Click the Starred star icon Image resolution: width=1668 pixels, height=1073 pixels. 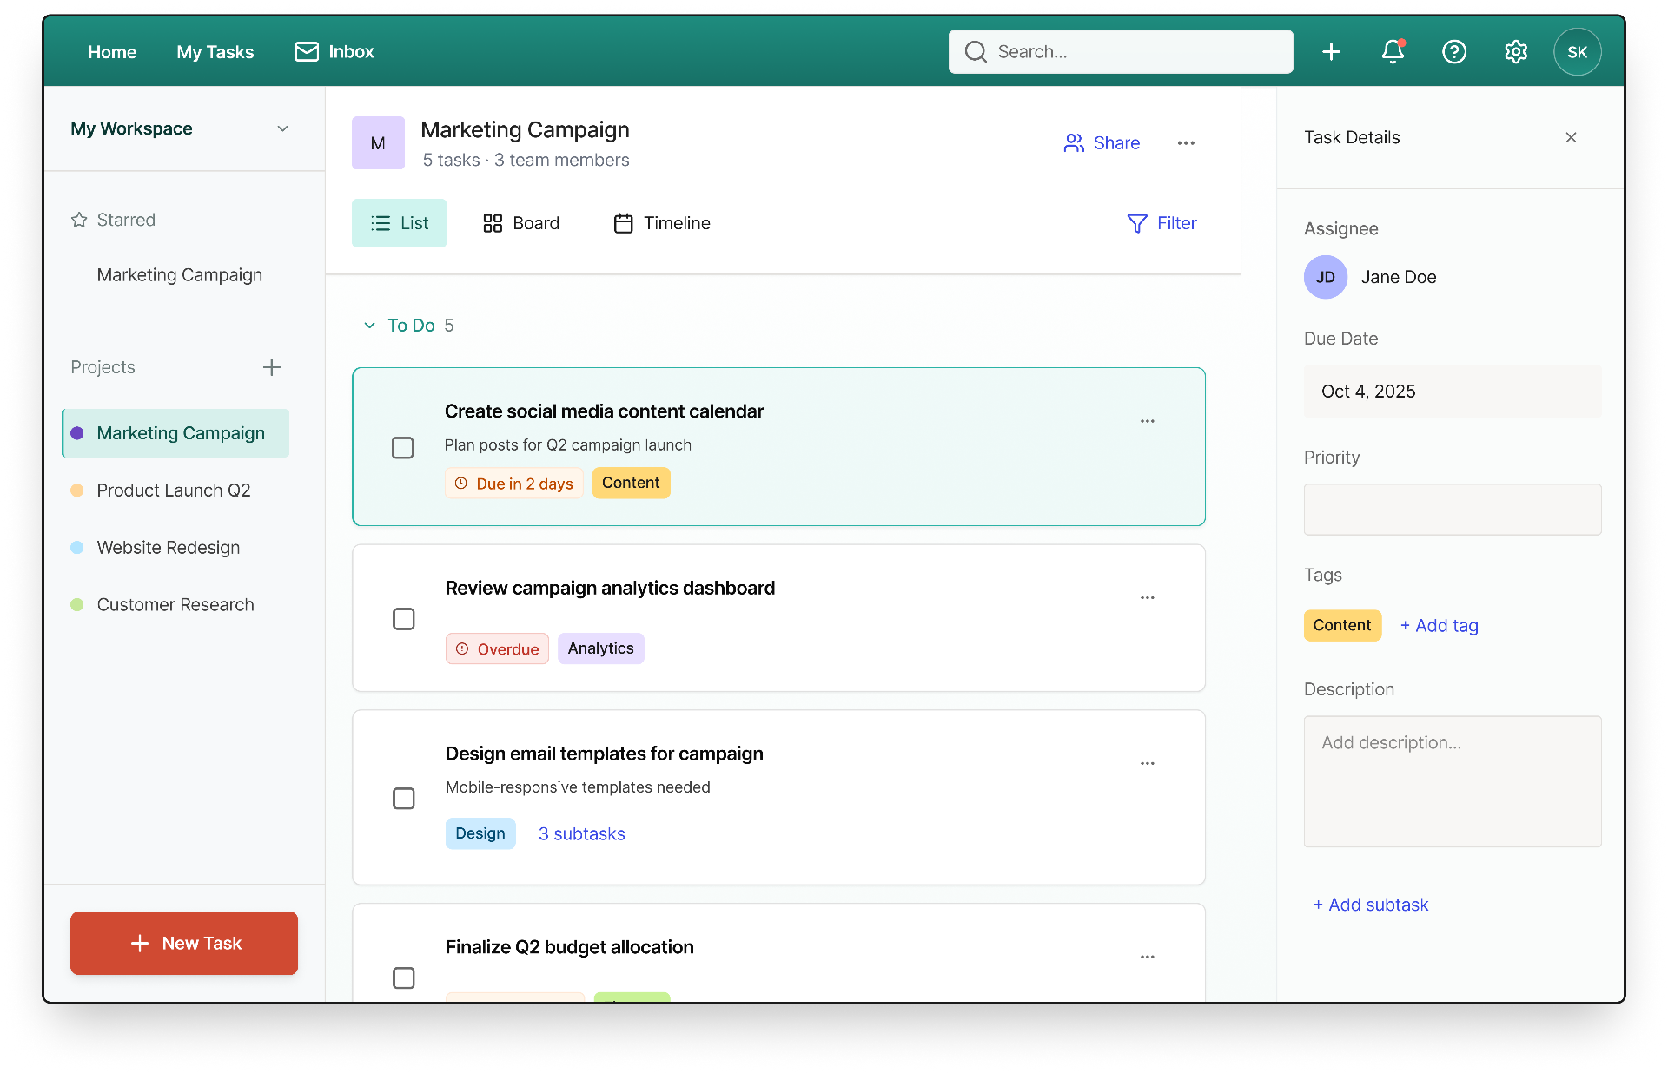pyautogui.click(x=79, y=220)
